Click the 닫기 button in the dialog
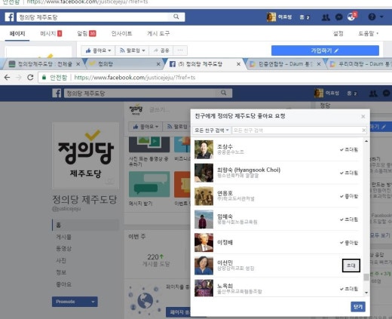Viewport: 392px width, 319px height. click(358, 307)
